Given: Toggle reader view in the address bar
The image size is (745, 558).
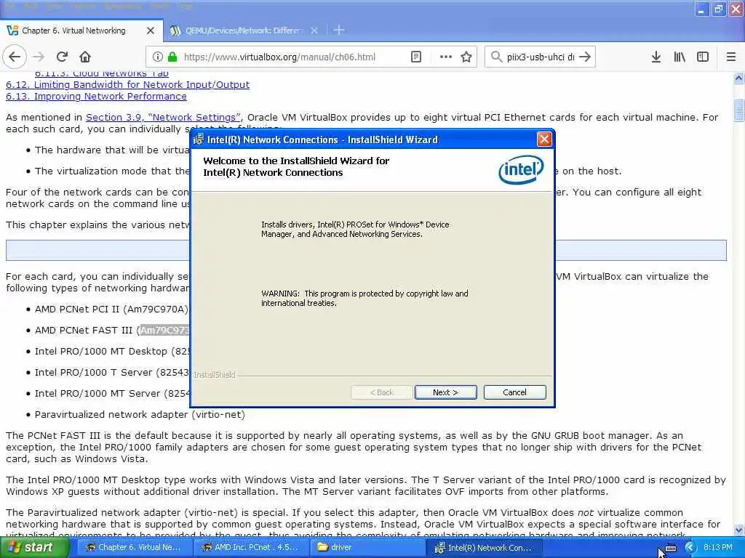Looking at the screenshot, I should [415, 57].
